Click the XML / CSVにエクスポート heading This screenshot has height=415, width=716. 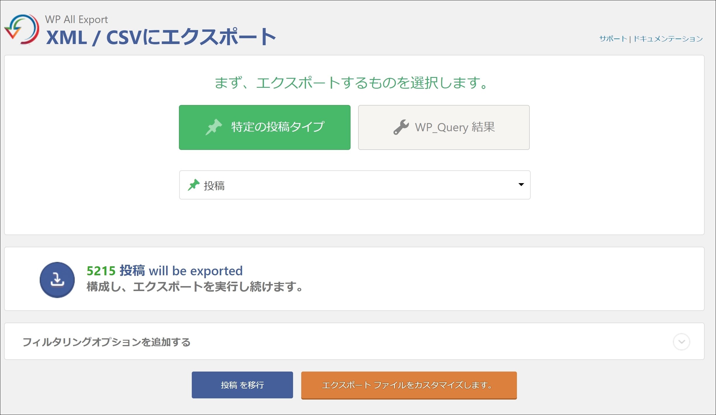pyautogui.click(x=161, y=37)
